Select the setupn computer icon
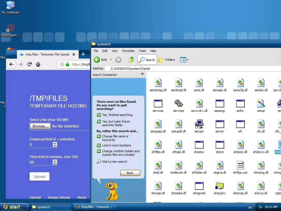 199,126
